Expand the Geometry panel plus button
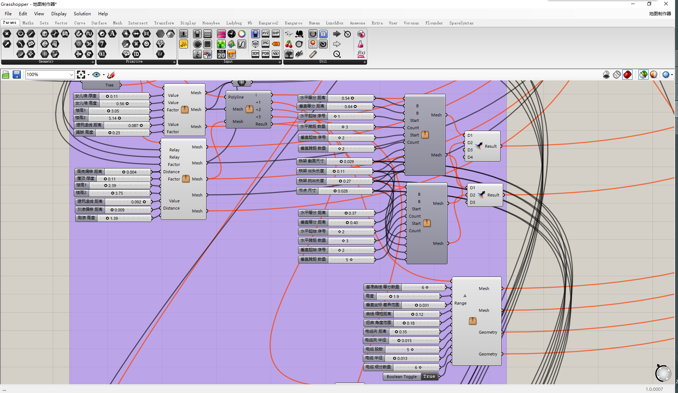 tap(93, 62)
